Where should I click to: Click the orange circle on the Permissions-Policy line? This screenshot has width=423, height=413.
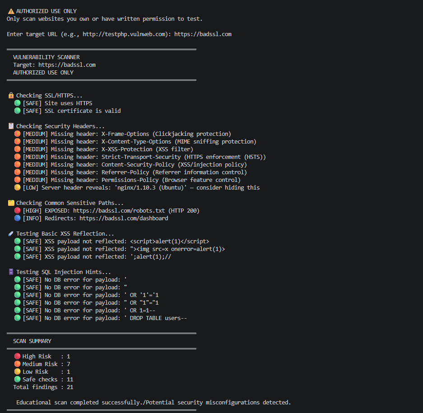click(18, 180)
